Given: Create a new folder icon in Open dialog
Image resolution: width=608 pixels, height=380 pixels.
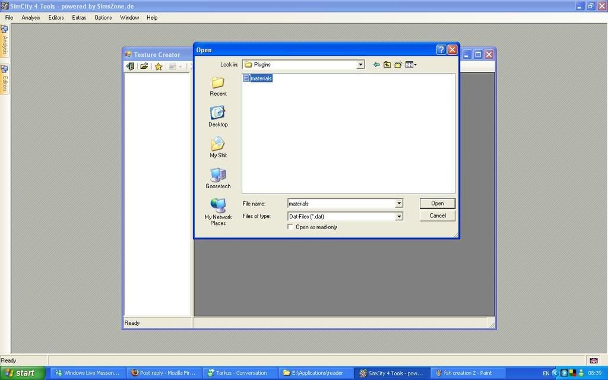Looking at the screenshot, I should click(x=398, y=65).
